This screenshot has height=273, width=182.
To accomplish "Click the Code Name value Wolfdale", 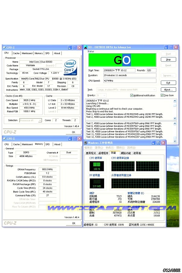I will coord(30,66).
